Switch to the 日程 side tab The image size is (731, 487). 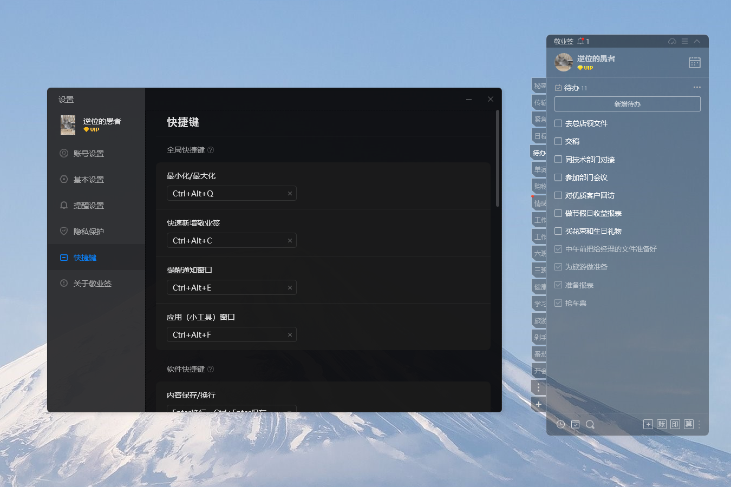(x=538, y=135)
